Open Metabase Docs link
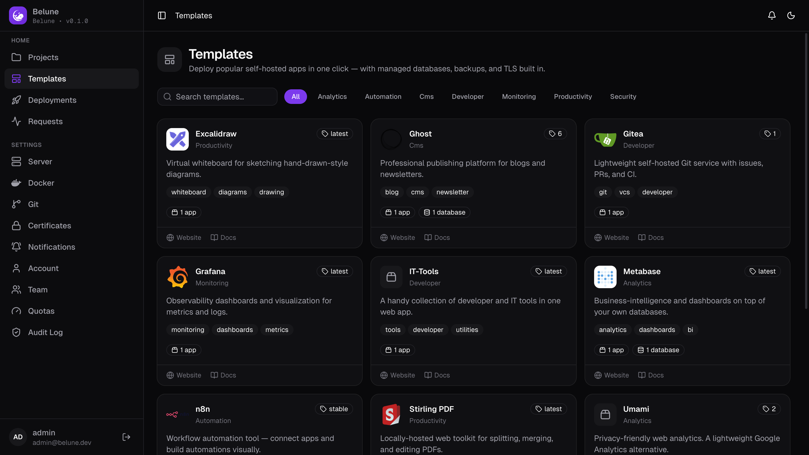The height and width of the screenshot is (455, 809). tap(651, 375)
